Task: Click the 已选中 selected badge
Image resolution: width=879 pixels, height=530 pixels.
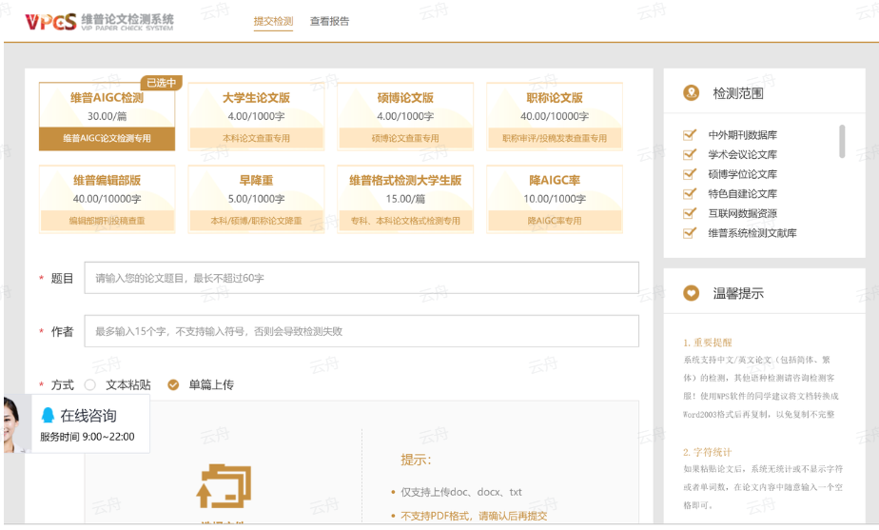Action: [x=161, y=83]
